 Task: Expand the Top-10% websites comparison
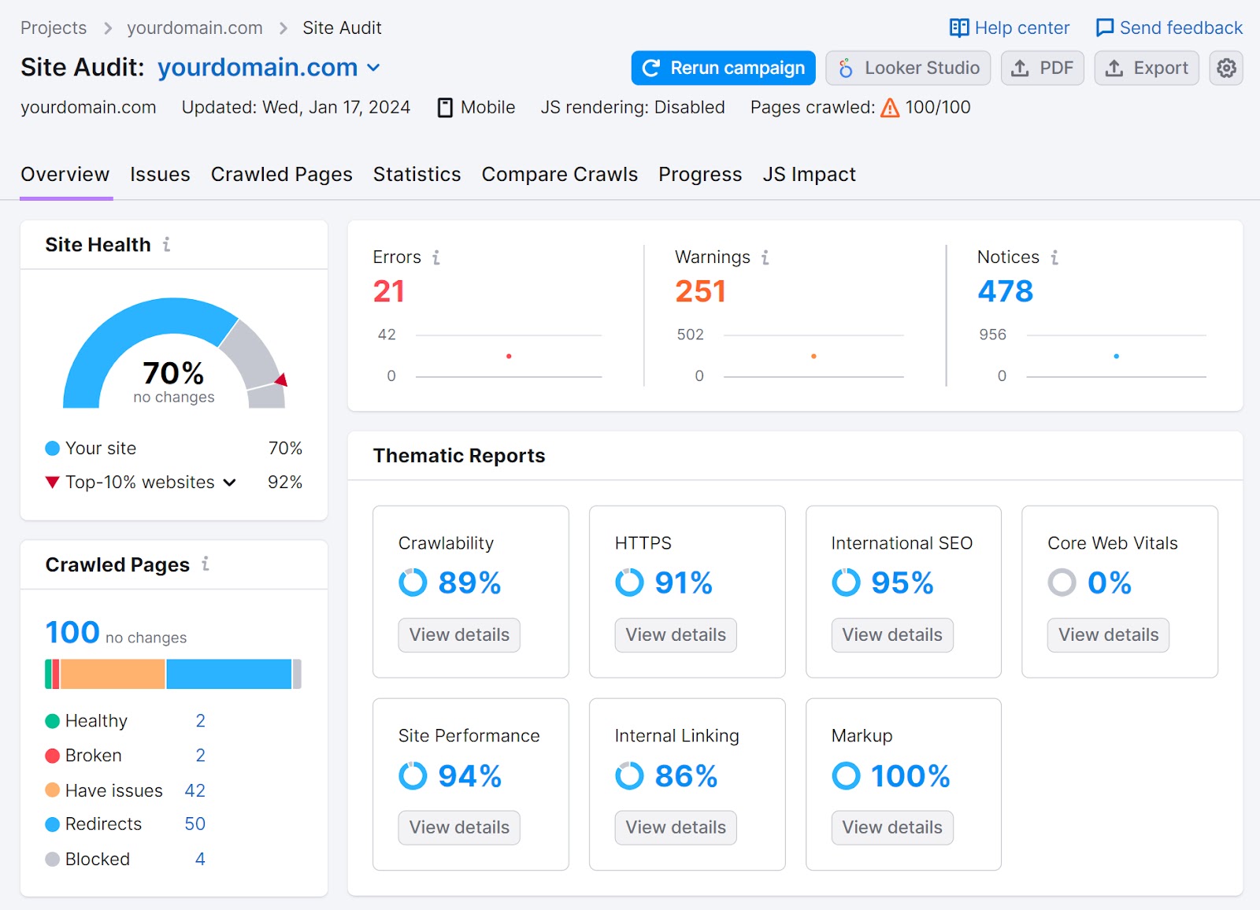(229, 483)
